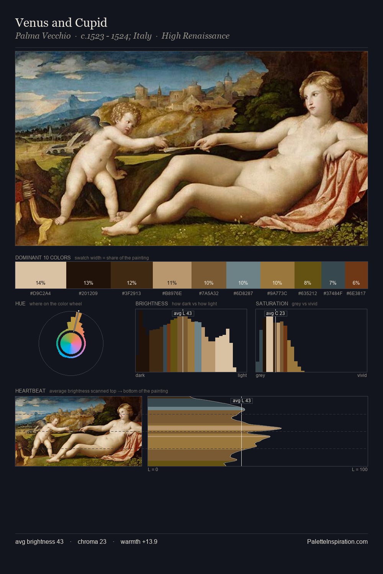Click 'avg L 43' label in heartbeat chart
Image resolution: width=383 pixels, height=574 pixels.
[242, 401]
